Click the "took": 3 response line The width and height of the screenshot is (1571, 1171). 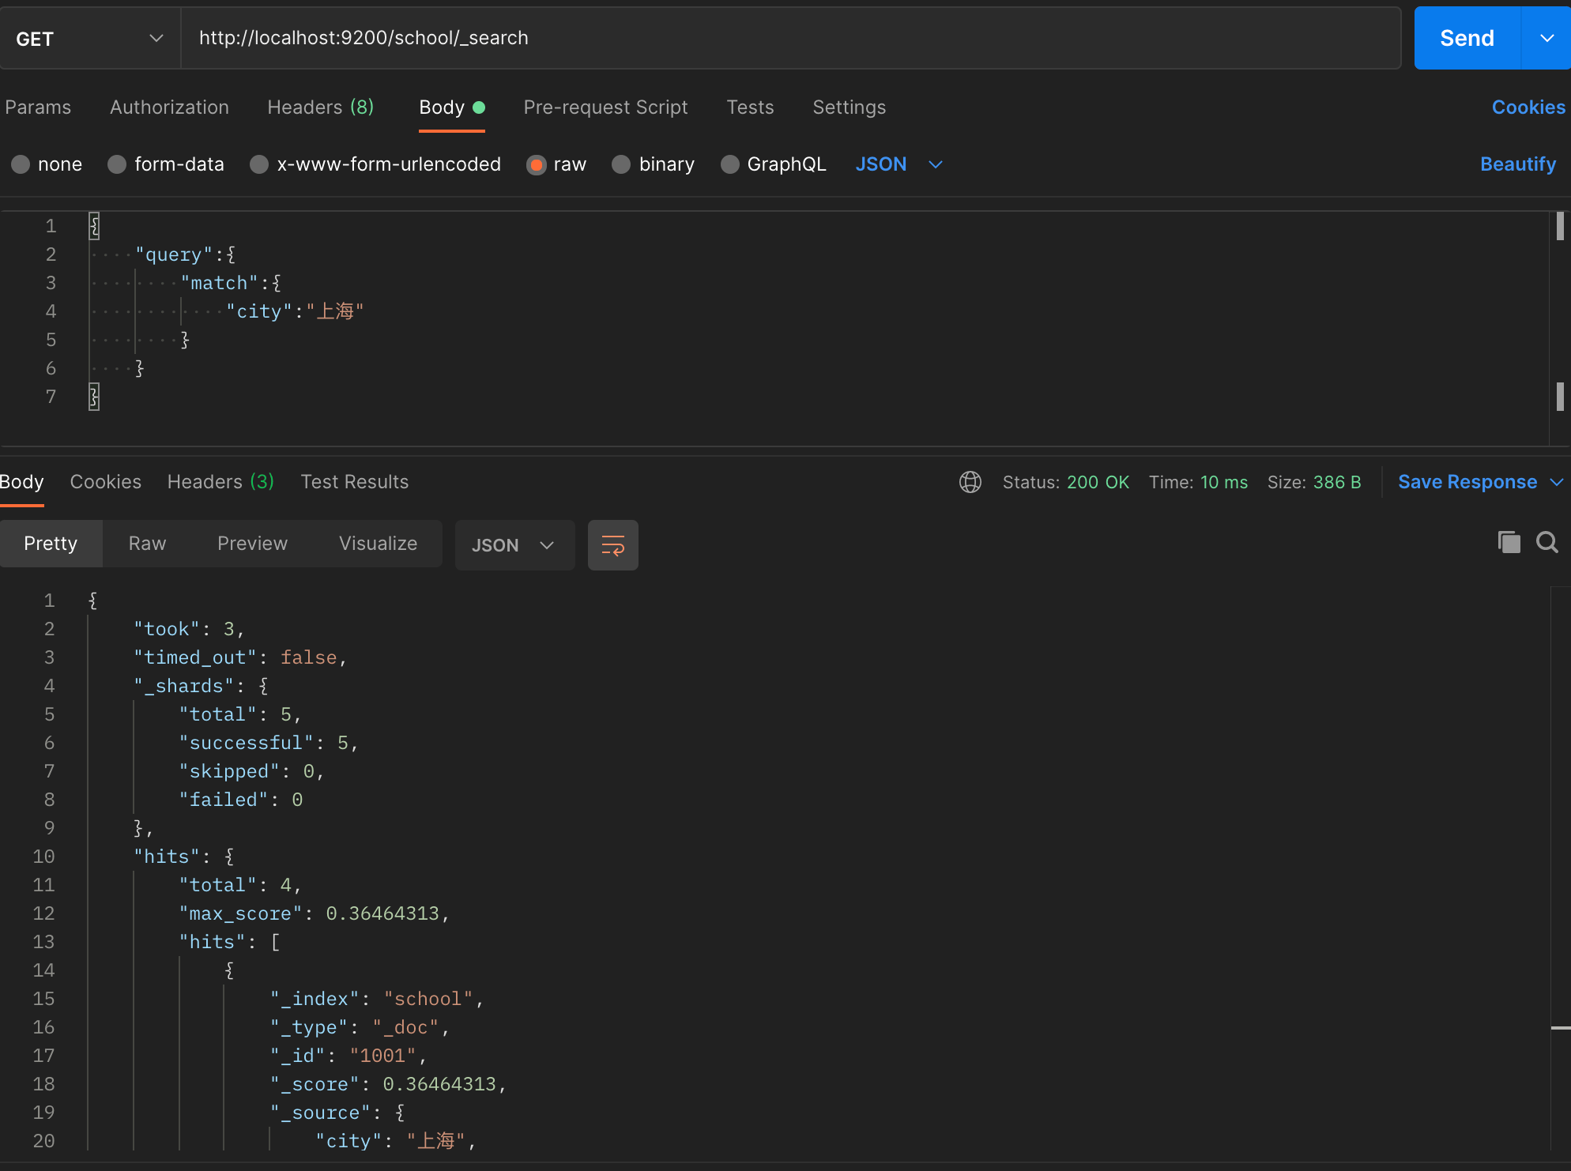click(x=189, y=629)
